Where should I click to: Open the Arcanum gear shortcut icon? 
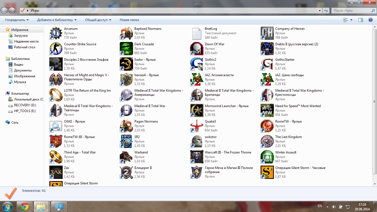click(56, 33)
